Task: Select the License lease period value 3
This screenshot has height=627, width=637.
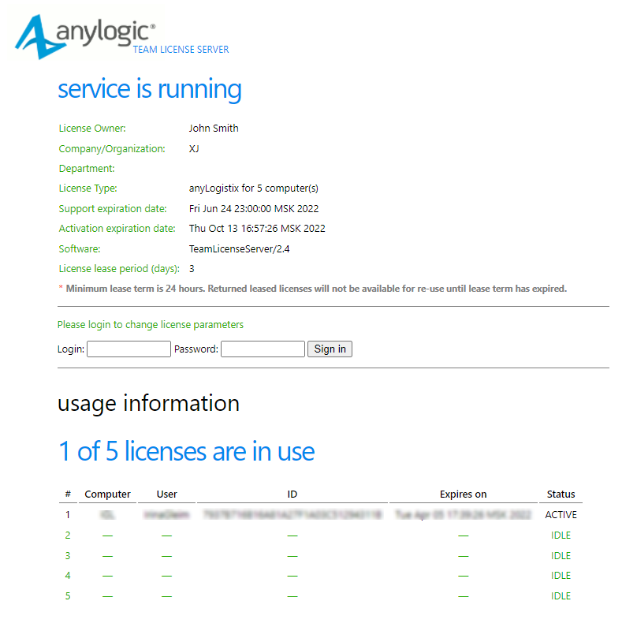Action: (x=192, y=269)
